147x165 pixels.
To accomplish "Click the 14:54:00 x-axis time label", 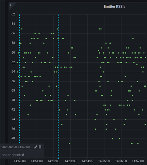I will point(87,161).
